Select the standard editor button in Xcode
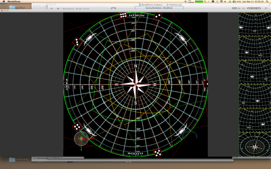Viewport: 271px width, 169px height. pyautogui.click(x=234, y=9)
